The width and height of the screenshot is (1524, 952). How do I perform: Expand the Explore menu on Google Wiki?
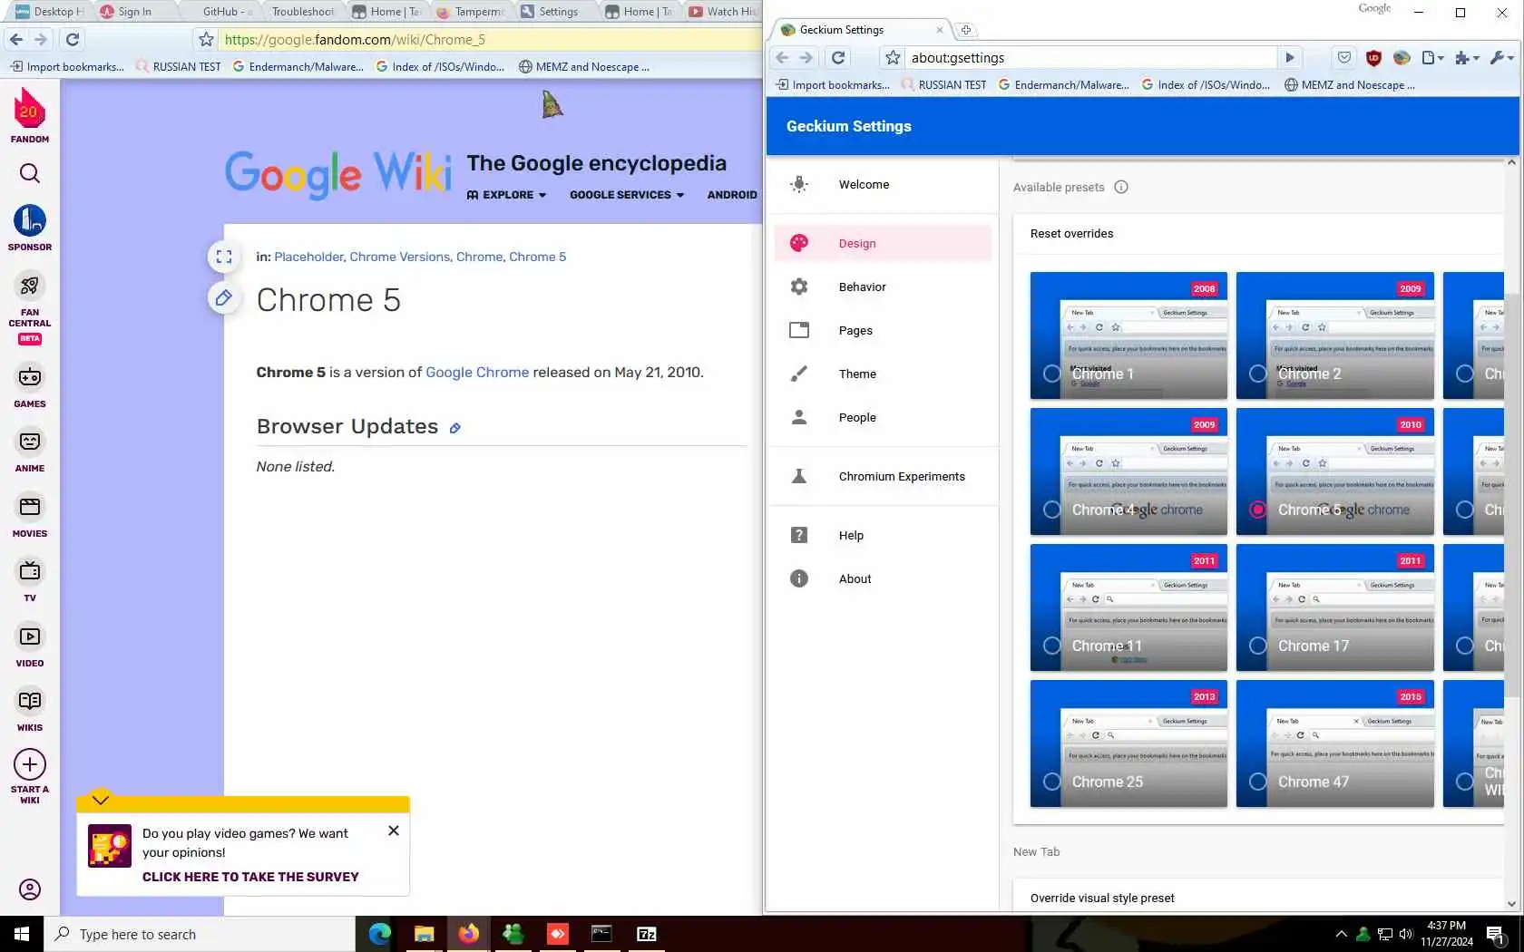click(506, 195)
